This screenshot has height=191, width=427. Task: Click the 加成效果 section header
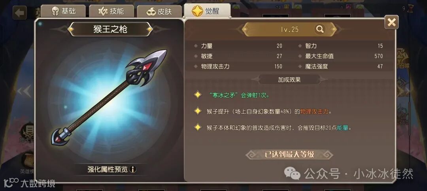click(289, 79)
